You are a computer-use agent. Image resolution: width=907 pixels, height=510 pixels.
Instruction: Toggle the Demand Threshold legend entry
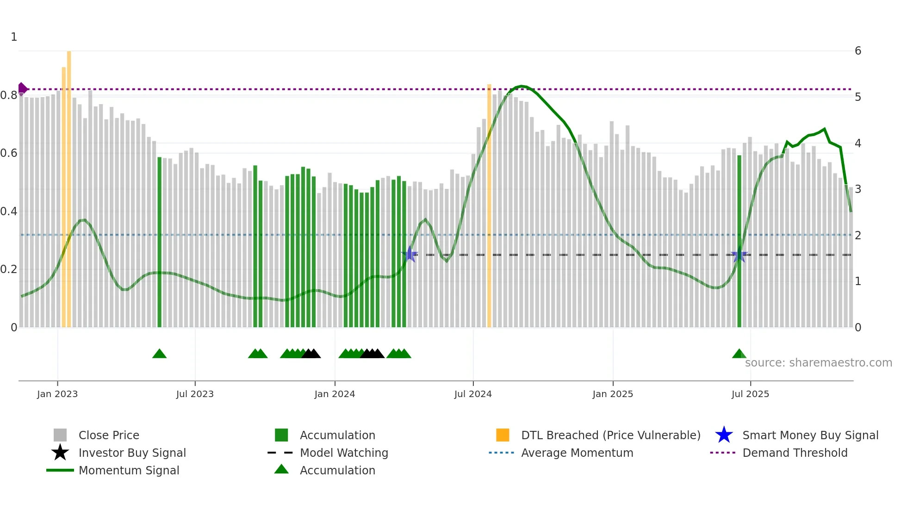(x=795, y=453)
